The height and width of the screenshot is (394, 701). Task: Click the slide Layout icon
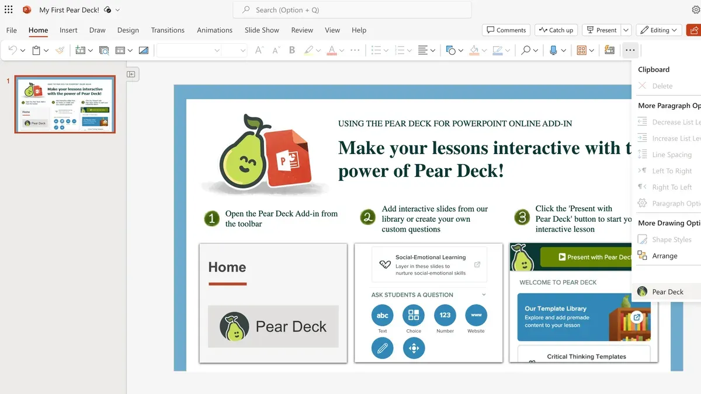click(x=120, y=51)
